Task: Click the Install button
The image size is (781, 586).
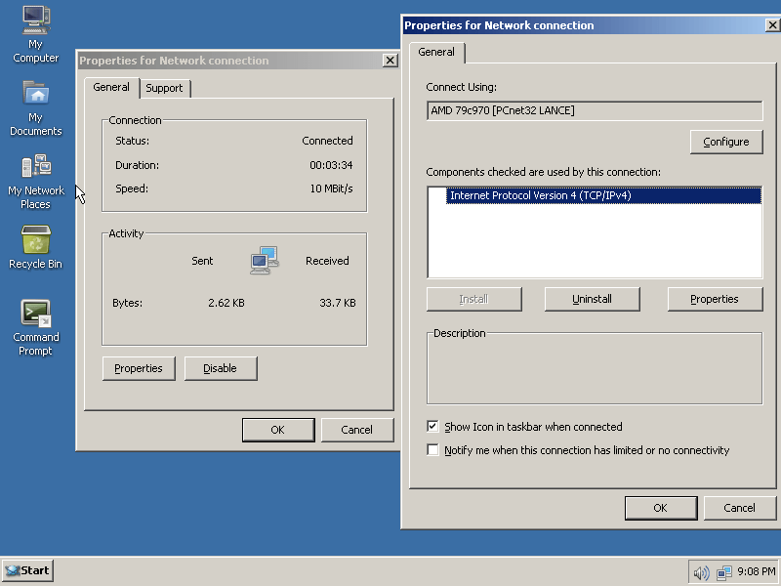Action: coord(473,299)
